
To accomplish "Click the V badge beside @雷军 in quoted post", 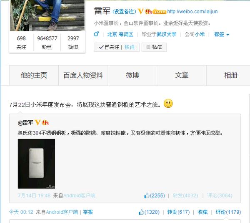I will point(37,123).
